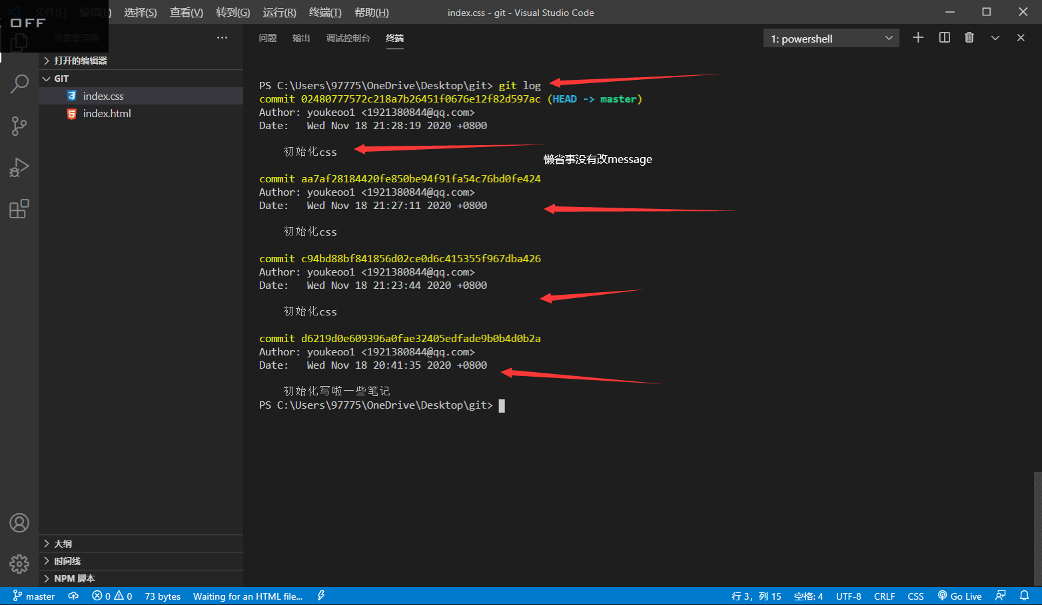1042x605 pixels.
Task: Switch to the 调试控制台 debug console tab
Action: pos(348,38)
